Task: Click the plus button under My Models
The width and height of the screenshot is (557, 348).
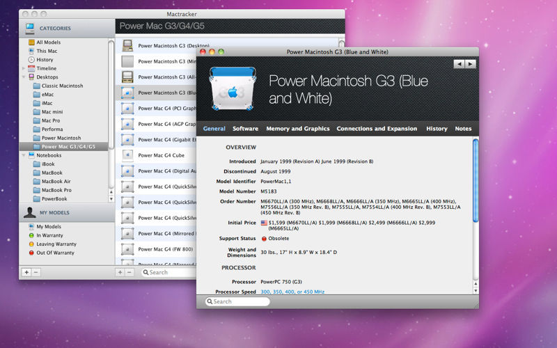Action: (x=26, y=272)
